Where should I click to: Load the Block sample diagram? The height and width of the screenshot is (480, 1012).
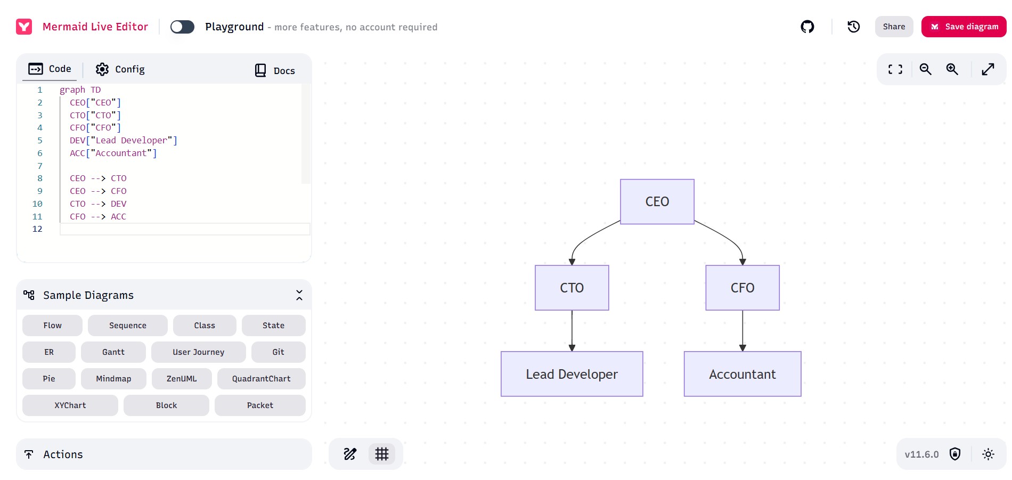[167, 405]
